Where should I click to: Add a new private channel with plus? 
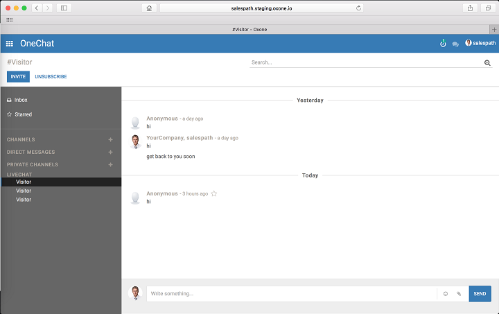tap(110, 164)
